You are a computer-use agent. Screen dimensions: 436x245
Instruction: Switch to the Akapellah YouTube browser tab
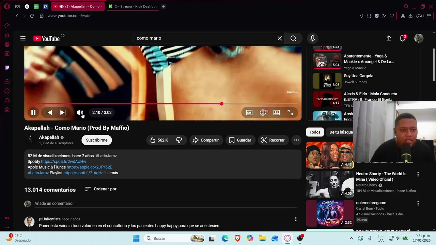point(78,6)
